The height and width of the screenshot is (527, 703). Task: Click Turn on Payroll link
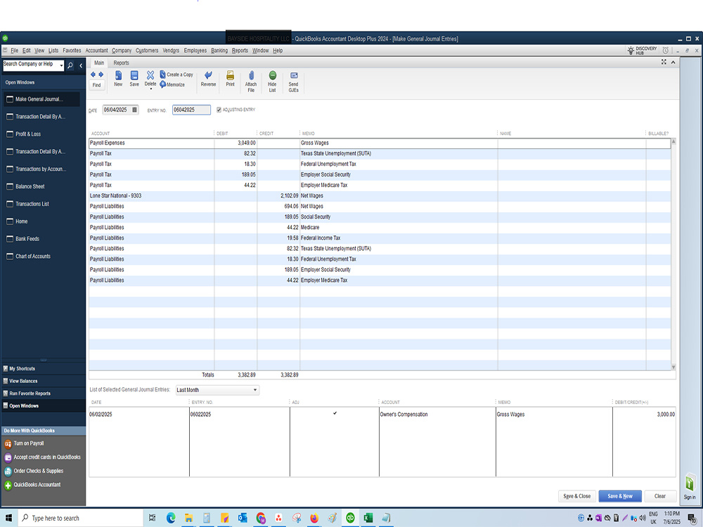(x=28, y=443)
